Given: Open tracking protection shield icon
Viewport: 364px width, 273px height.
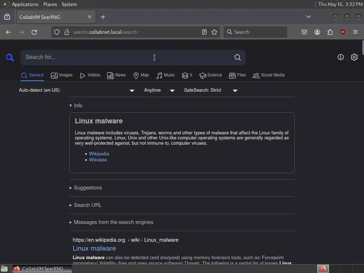Looking at the screenshot, I should tap(57, 32).
